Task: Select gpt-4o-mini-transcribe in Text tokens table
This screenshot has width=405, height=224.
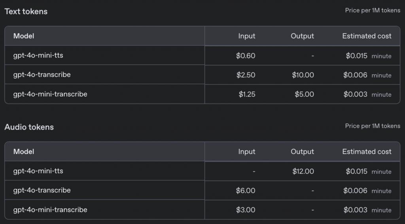Action: (x=50, y=94)
